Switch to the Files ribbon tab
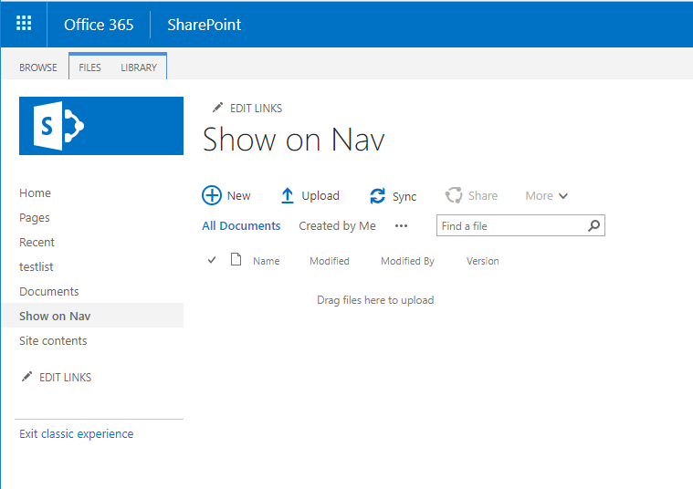 (89, 68)
